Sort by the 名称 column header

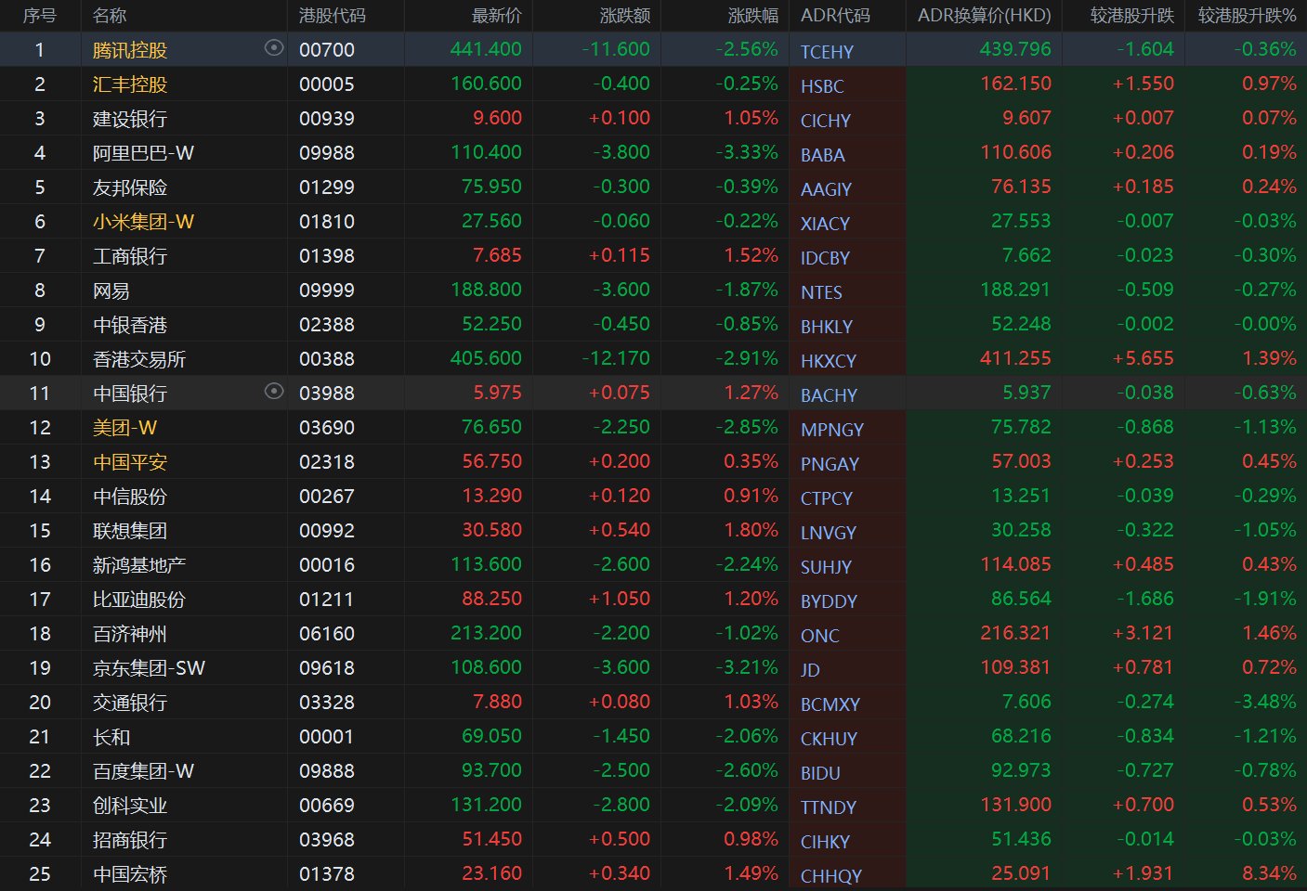110,16
